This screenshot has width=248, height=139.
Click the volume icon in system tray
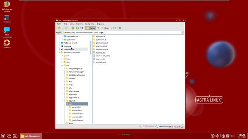(217, 136)
